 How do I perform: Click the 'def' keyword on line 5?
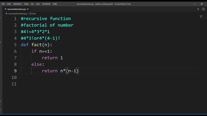[x=25, y=45]
